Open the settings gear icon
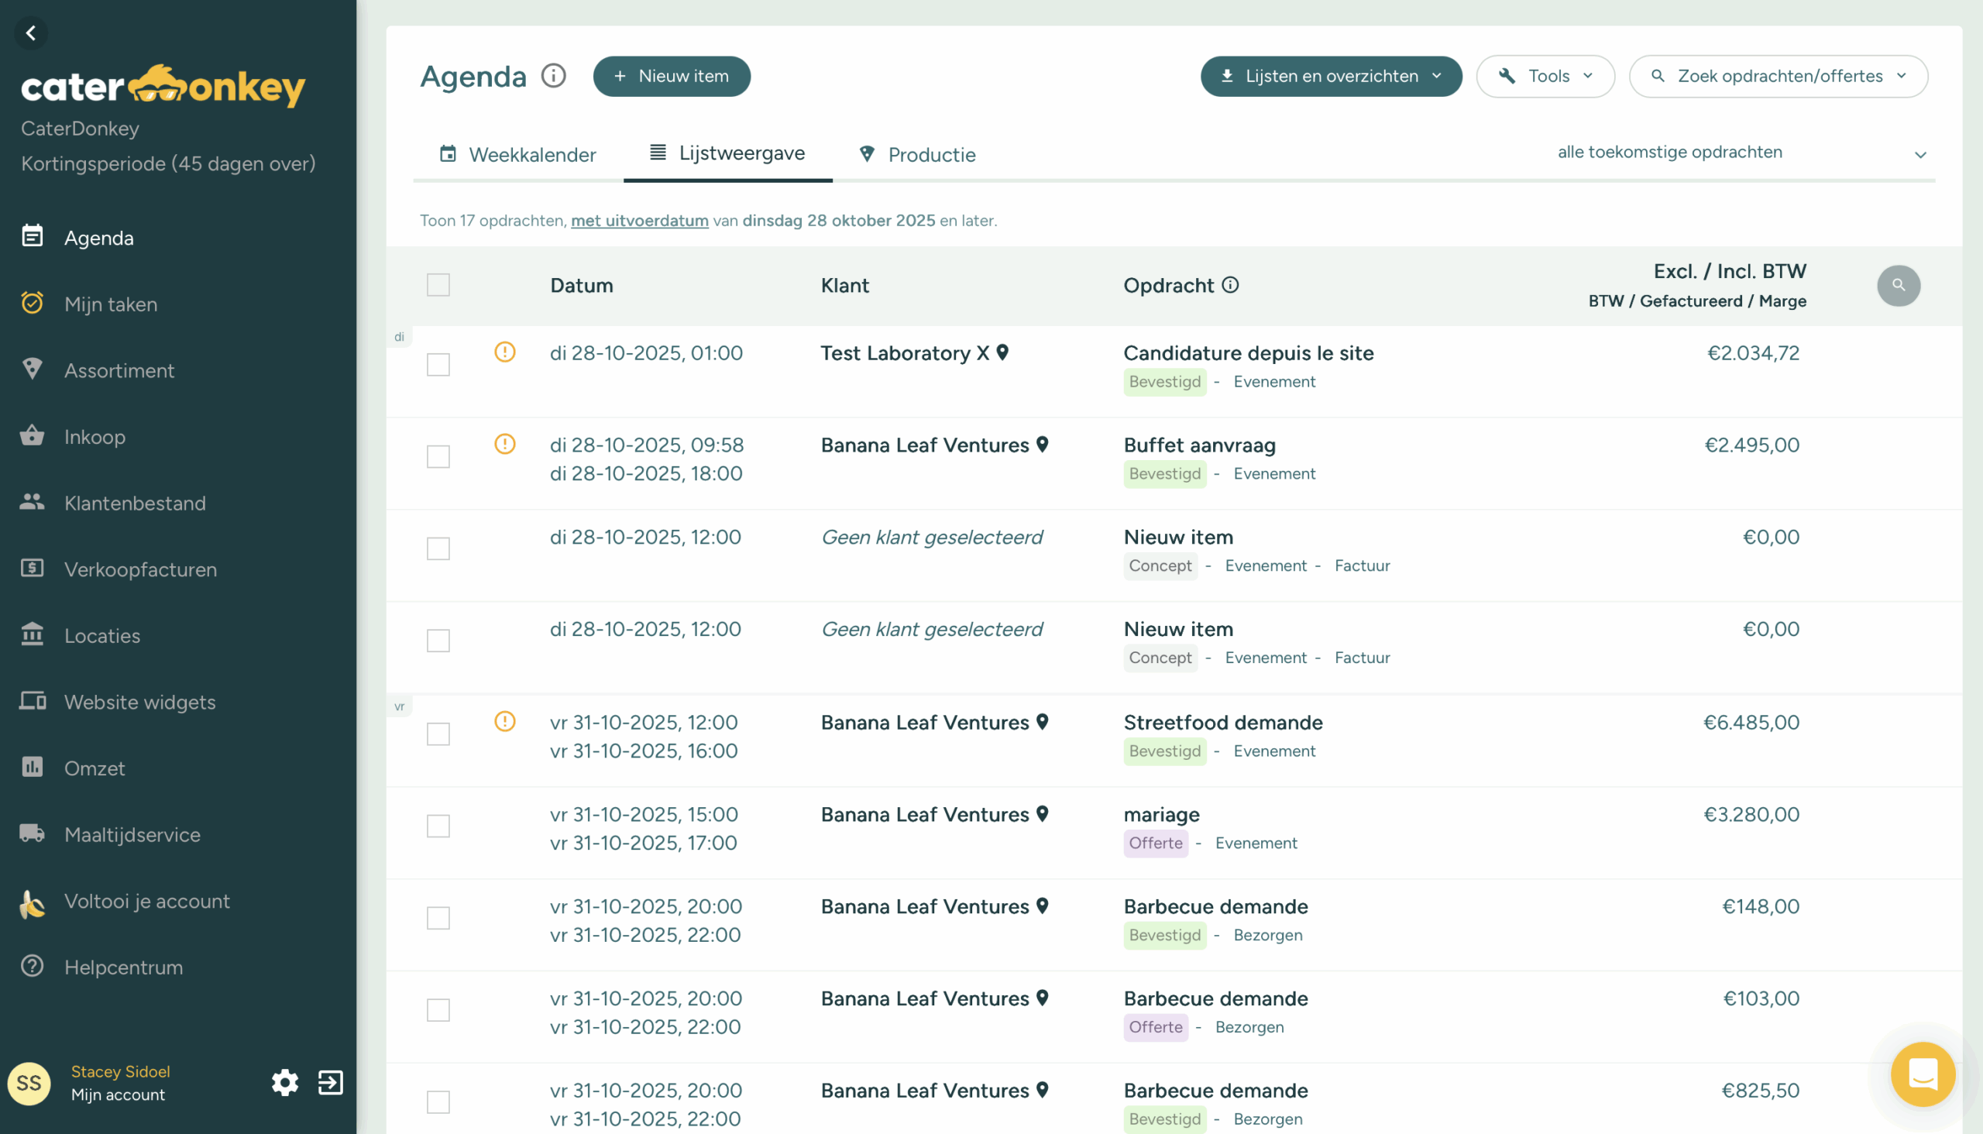 pos(285,1083)
